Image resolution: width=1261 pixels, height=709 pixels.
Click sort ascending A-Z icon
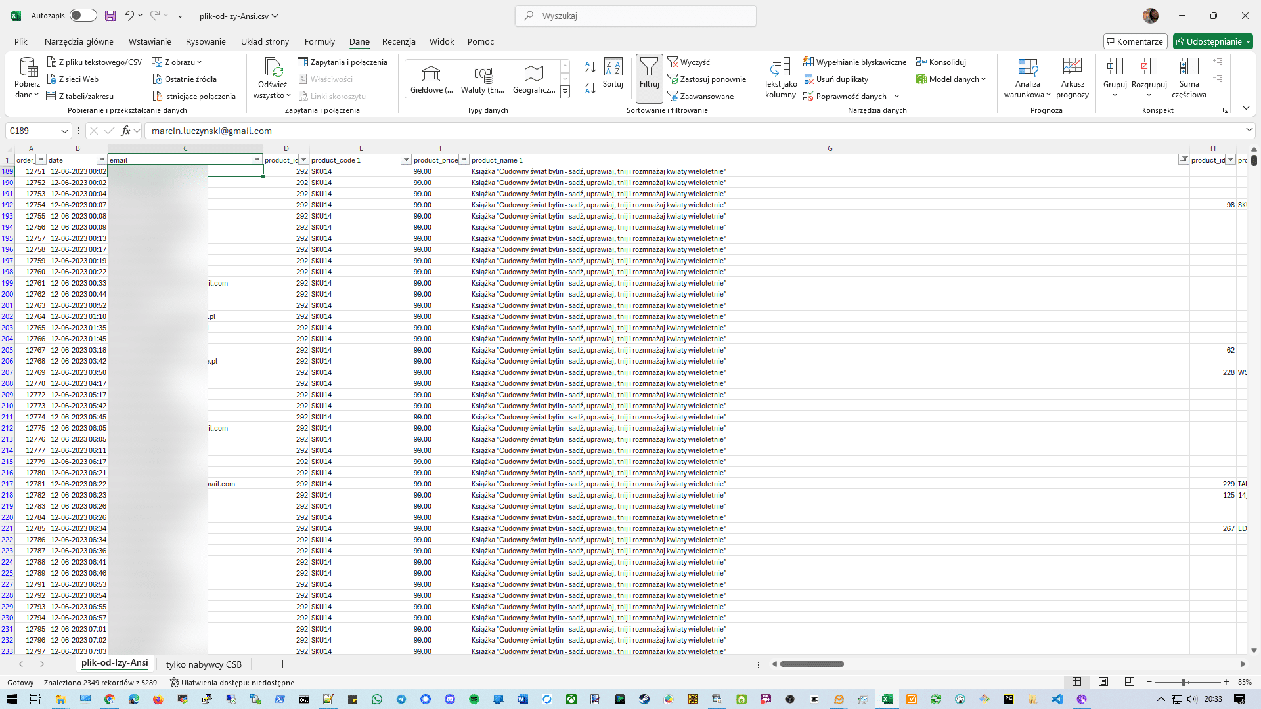click(590, 67)
